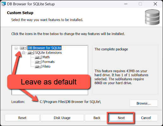Select the Formats extension row
163x126 pixels.
point(48,62)
